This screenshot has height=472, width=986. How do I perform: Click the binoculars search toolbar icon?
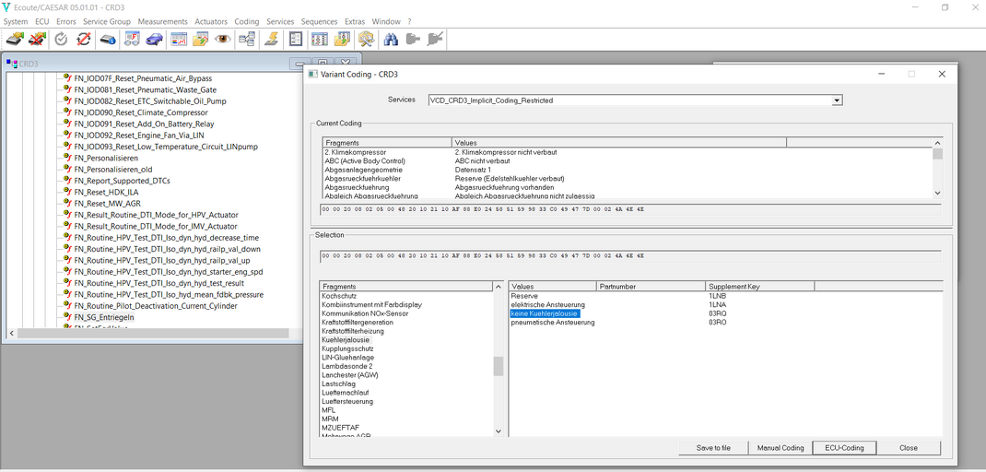coord(391,39)
